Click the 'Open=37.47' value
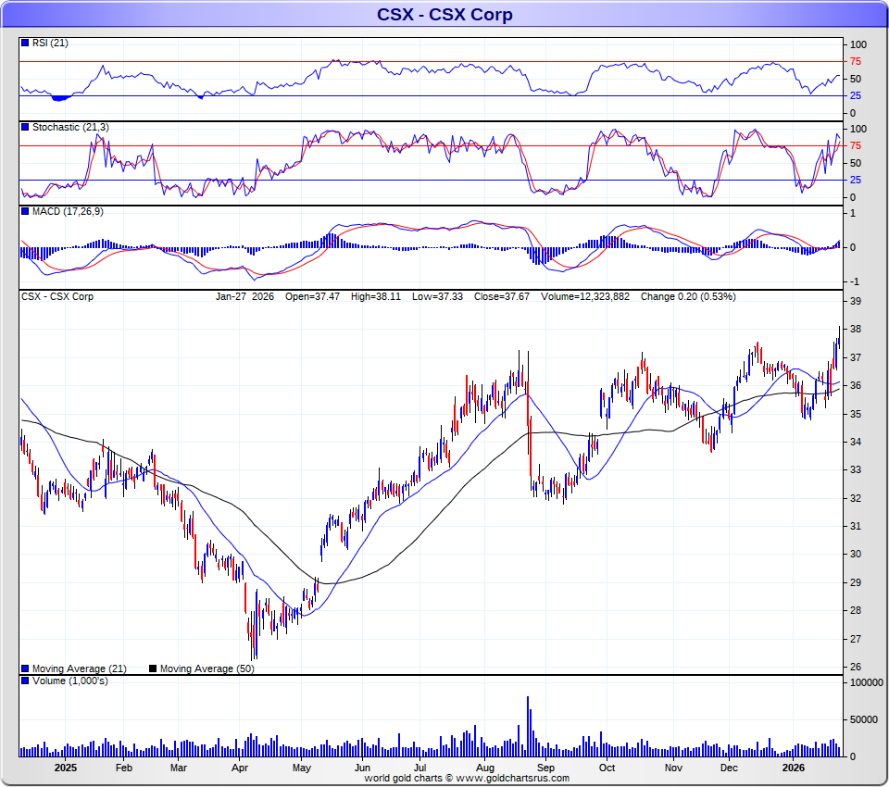 312,296
